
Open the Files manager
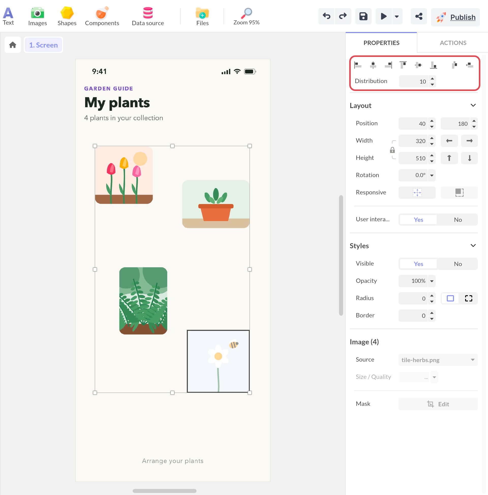pyautogui.click(x=203, y=17)
